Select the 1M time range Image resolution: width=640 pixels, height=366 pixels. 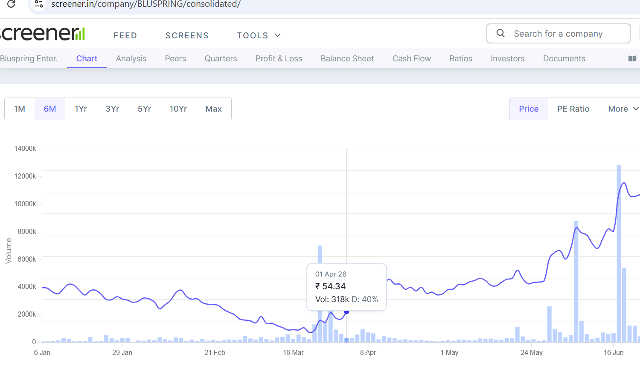[20, 109]
